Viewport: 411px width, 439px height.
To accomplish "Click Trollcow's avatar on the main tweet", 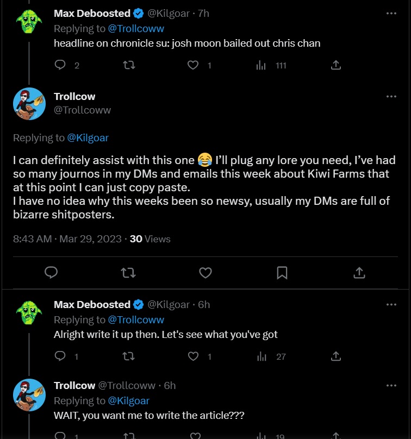I will 29,104.
